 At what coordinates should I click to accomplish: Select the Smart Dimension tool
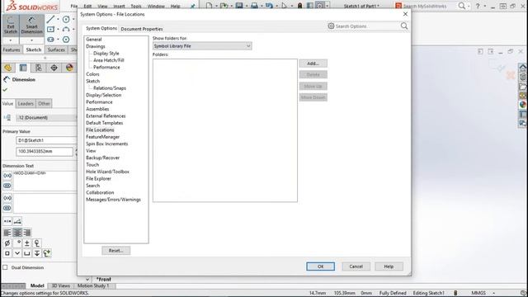(31, 26)
